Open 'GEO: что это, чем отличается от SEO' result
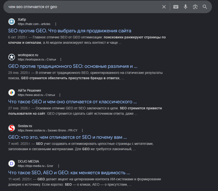The width and height of the screenshot is (218, 191). [67, 137]
